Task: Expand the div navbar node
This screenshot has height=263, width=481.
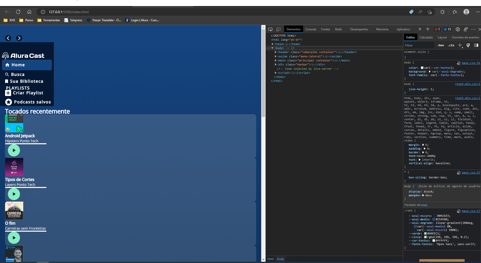Action: click(x=276, y=64)
